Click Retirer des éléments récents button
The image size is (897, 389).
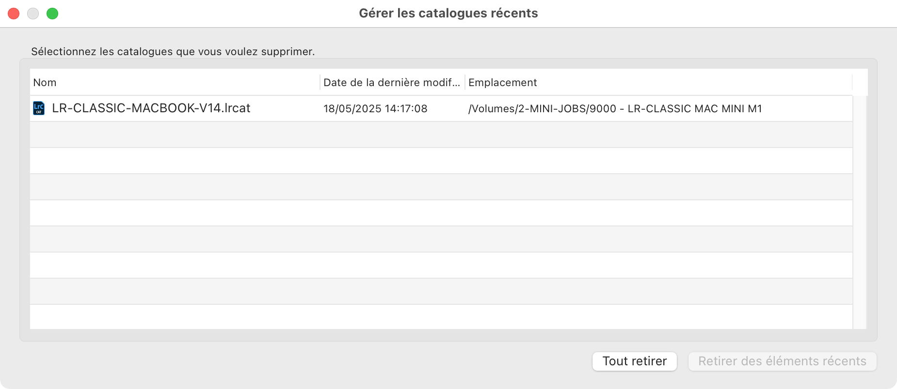click(x=782, y=361)
